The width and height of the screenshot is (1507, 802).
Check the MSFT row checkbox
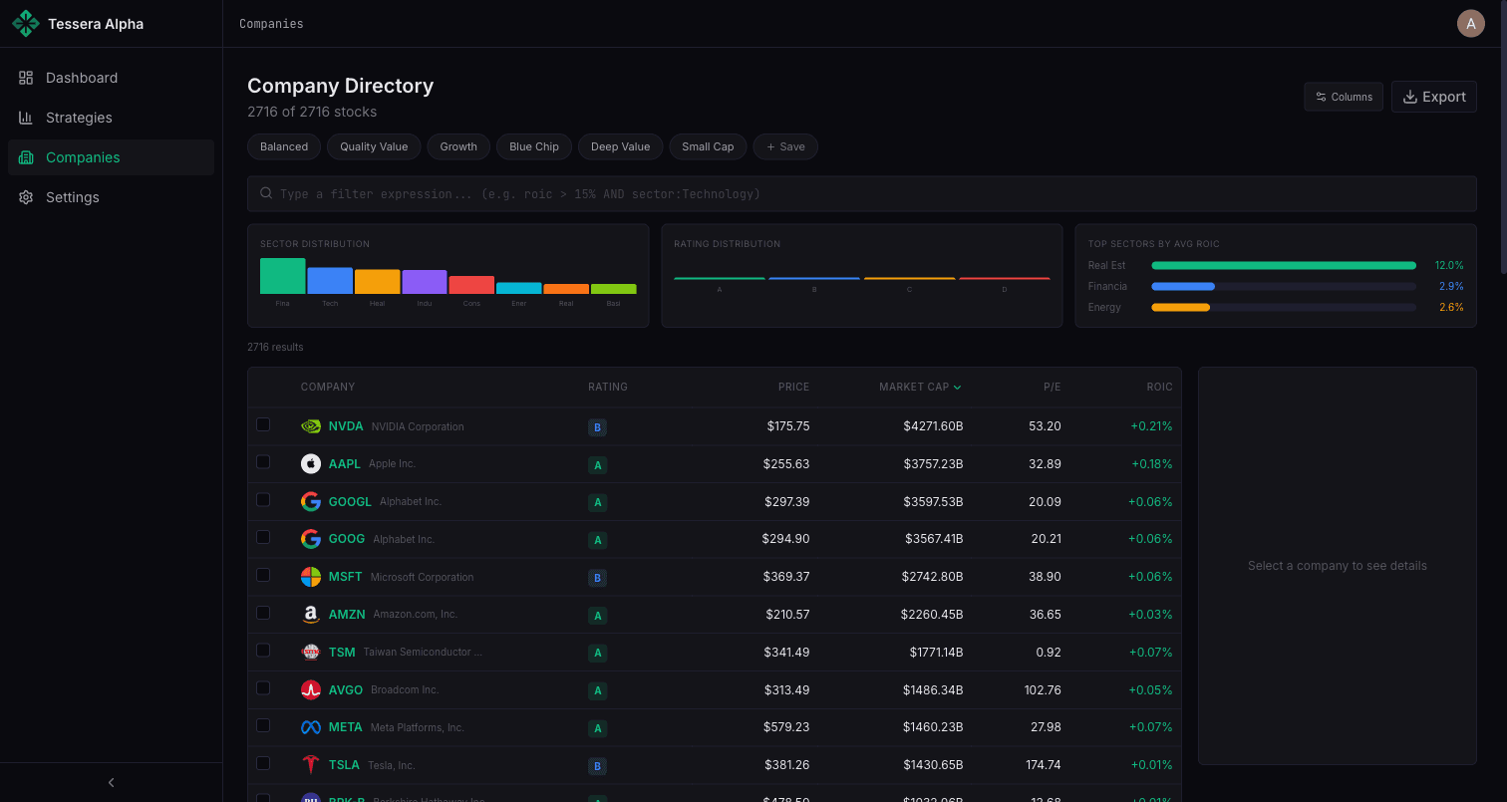[263, 575]
